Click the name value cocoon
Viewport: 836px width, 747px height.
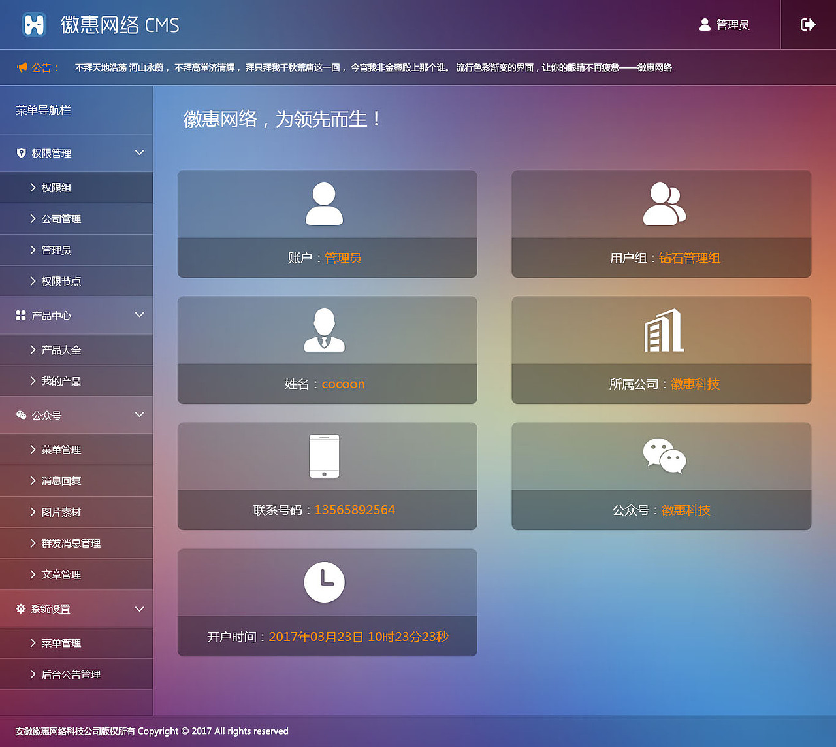(x=344, y=384)
